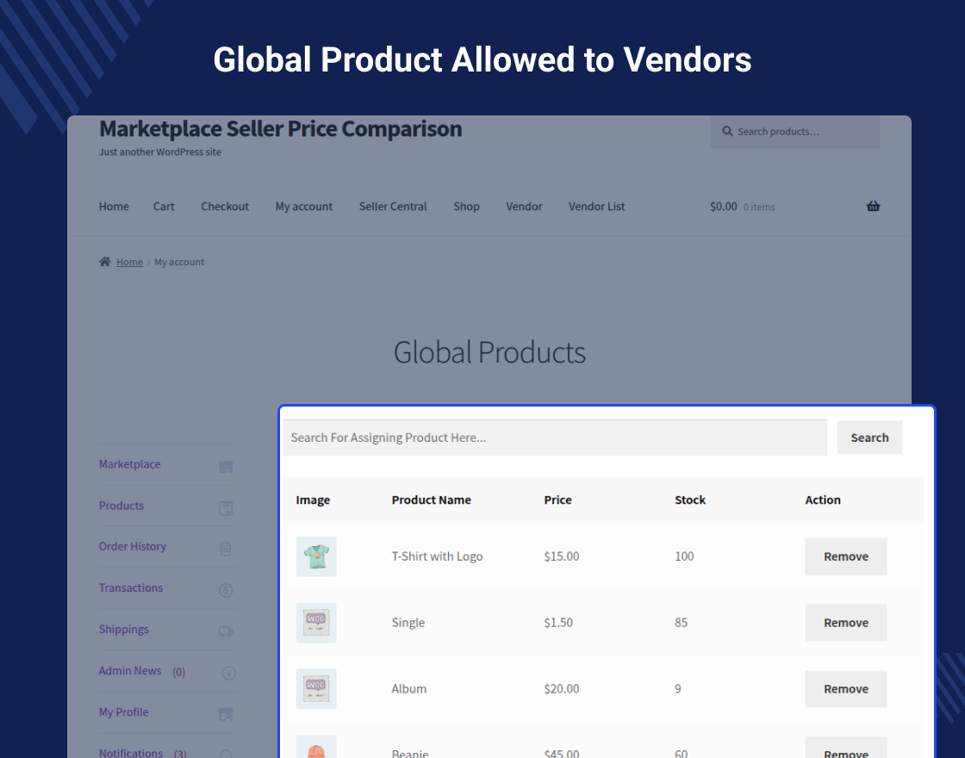Click the Single product name

click(x=408, y=623)
